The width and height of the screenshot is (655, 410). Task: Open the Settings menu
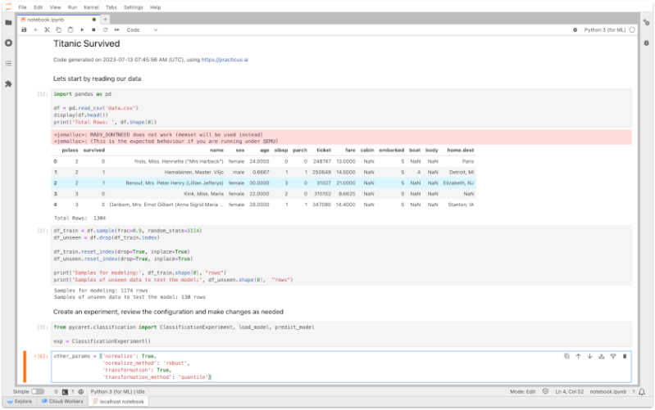134,7
